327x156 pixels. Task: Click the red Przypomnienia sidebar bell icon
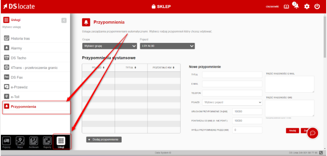6,106
